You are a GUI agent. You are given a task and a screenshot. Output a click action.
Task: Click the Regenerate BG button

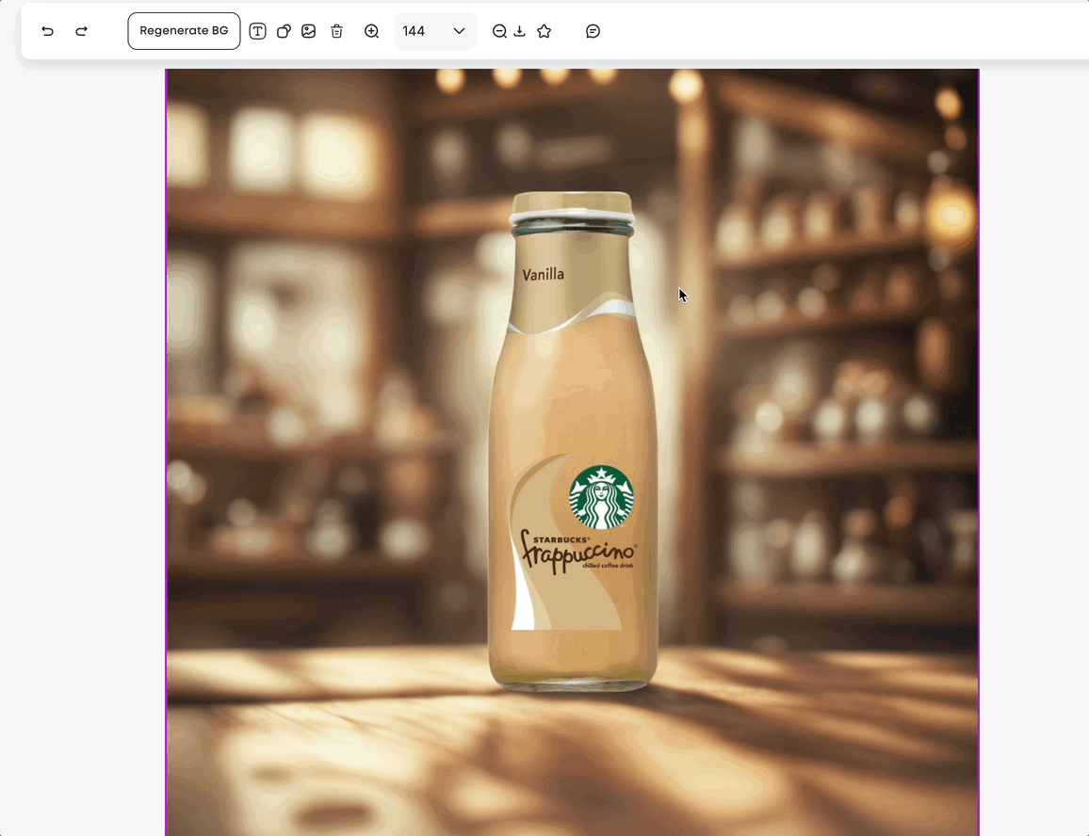(184, 31)
